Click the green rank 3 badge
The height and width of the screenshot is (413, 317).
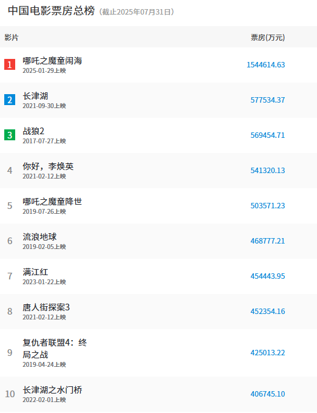click(x=10, y=135)
